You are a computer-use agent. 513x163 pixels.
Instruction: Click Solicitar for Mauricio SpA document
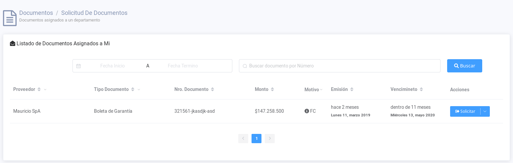(465, 111)
